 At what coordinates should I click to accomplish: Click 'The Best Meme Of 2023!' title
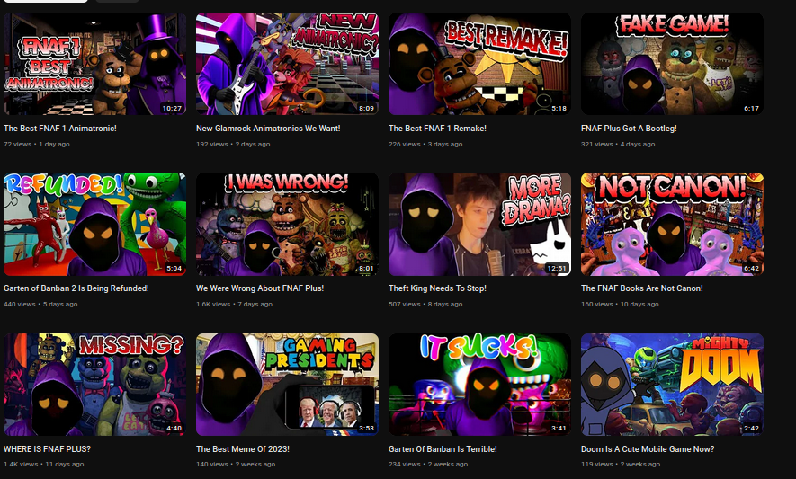coord(243,448)
